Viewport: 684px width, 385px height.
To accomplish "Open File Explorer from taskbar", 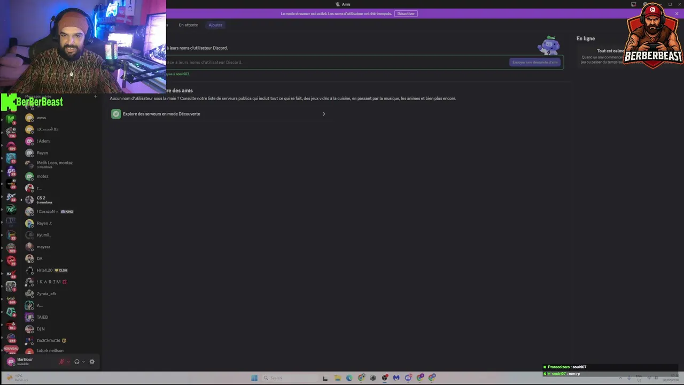I will [x=337, y=378].
